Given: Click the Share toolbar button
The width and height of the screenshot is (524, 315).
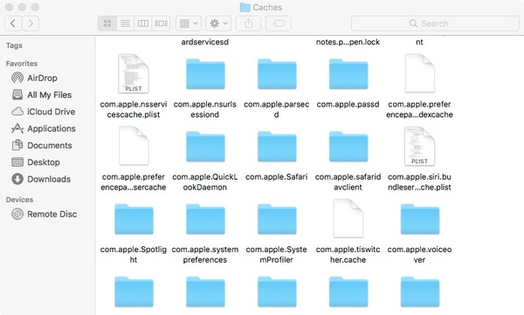Looking at the screenshot, I should [248, 24].
